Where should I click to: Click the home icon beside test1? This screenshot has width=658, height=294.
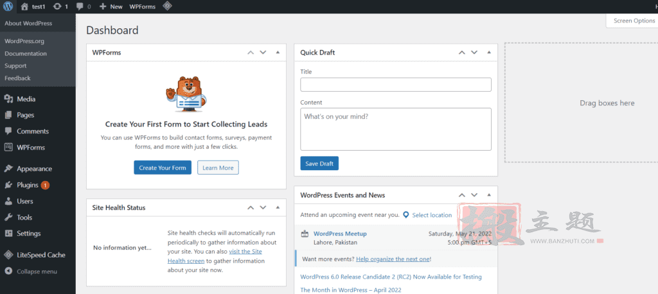pos(25,6)
